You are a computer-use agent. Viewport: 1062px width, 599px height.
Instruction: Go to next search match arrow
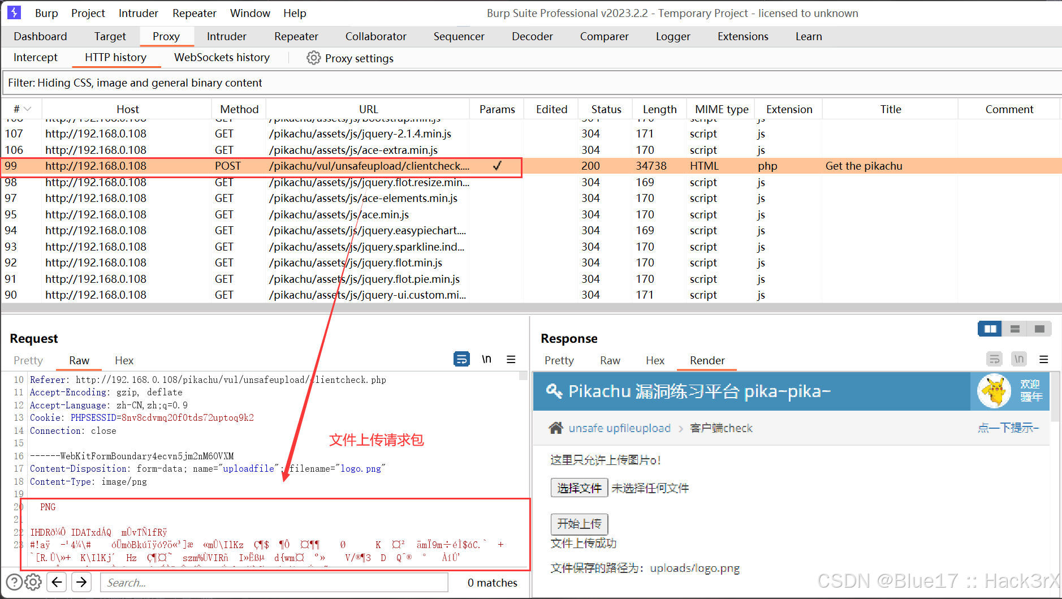point(82,582)
